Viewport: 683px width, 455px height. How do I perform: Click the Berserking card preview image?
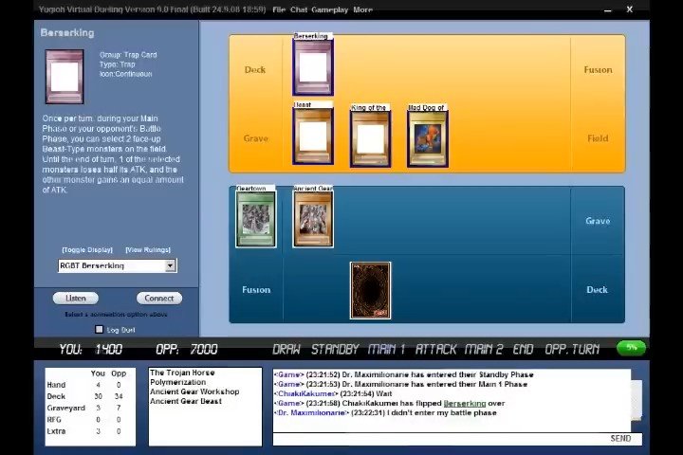pos(65,77)
